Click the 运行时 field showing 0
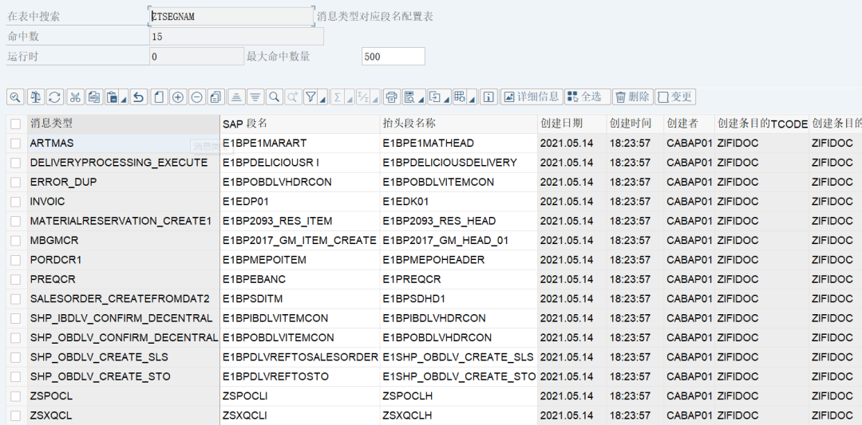 coord(196,56)
